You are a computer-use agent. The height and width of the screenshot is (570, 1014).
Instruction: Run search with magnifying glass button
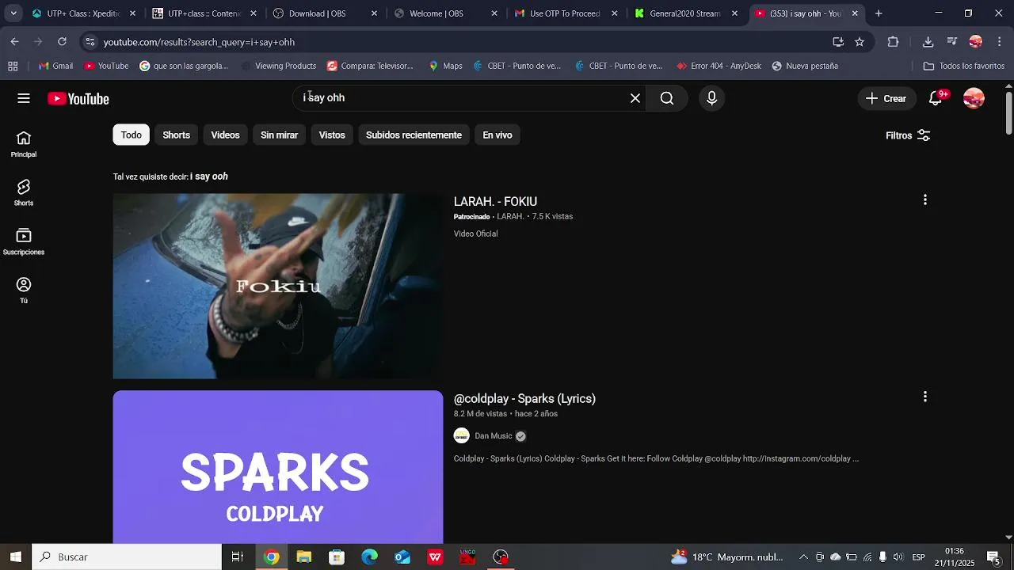pyautogui.click(x=667, y=98)
